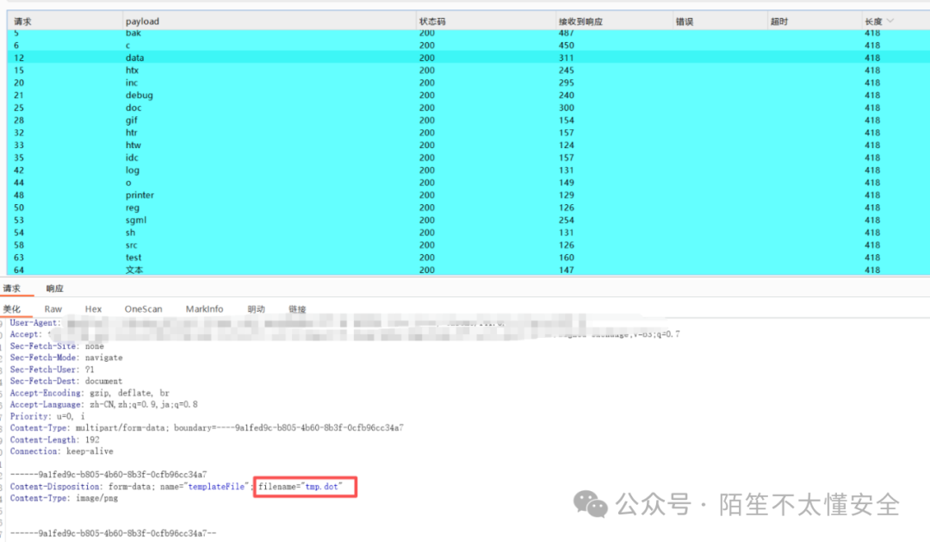Screen dimensions: 930x542
Task: Select the row with payload "htw"
Action: click(x=468, y=145)
